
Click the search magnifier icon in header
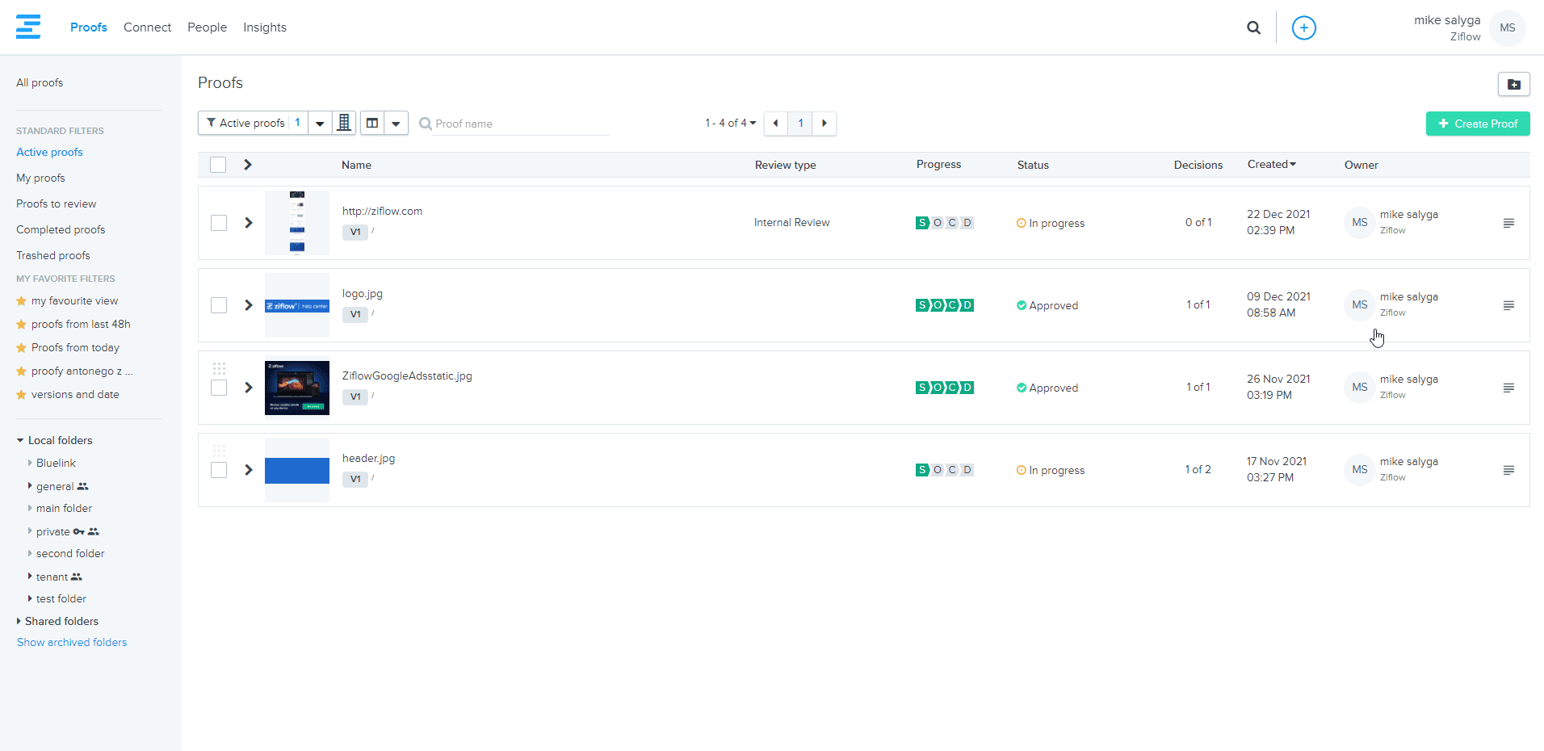click(1253, 27)
